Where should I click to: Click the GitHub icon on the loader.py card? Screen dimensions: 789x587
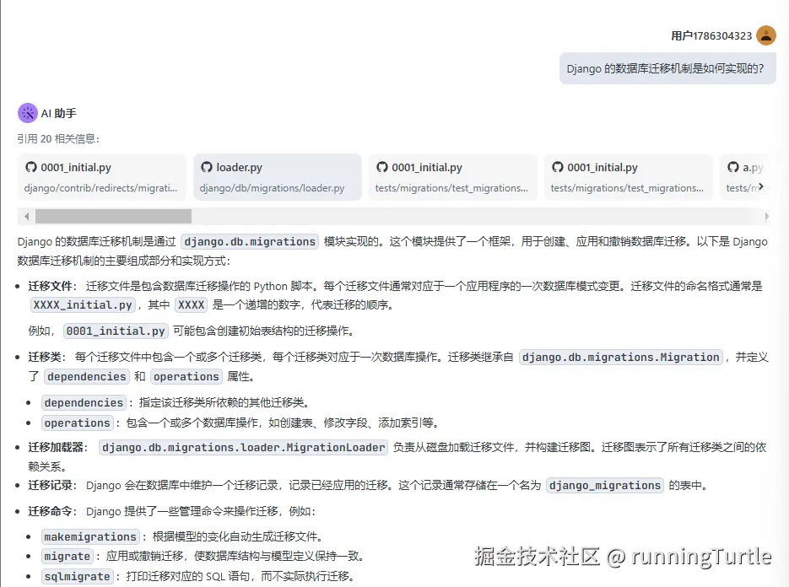[206, 167]
